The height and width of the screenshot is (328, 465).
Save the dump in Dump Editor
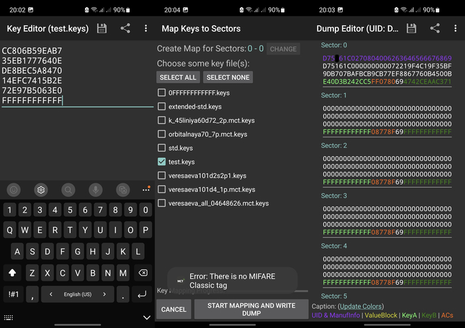tap(411, 29)
